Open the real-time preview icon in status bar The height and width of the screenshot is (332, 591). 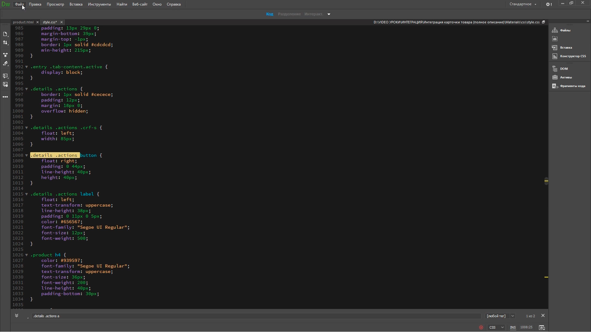[x=542, y=327]
